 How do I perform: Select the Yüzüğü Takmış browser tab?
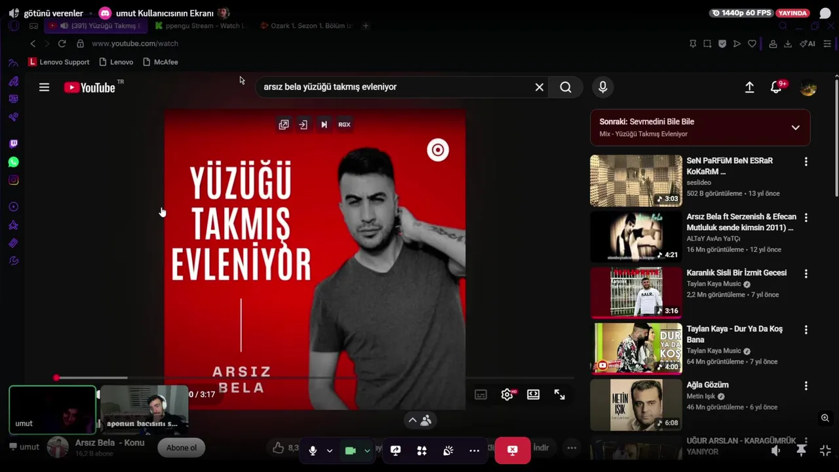96,26
